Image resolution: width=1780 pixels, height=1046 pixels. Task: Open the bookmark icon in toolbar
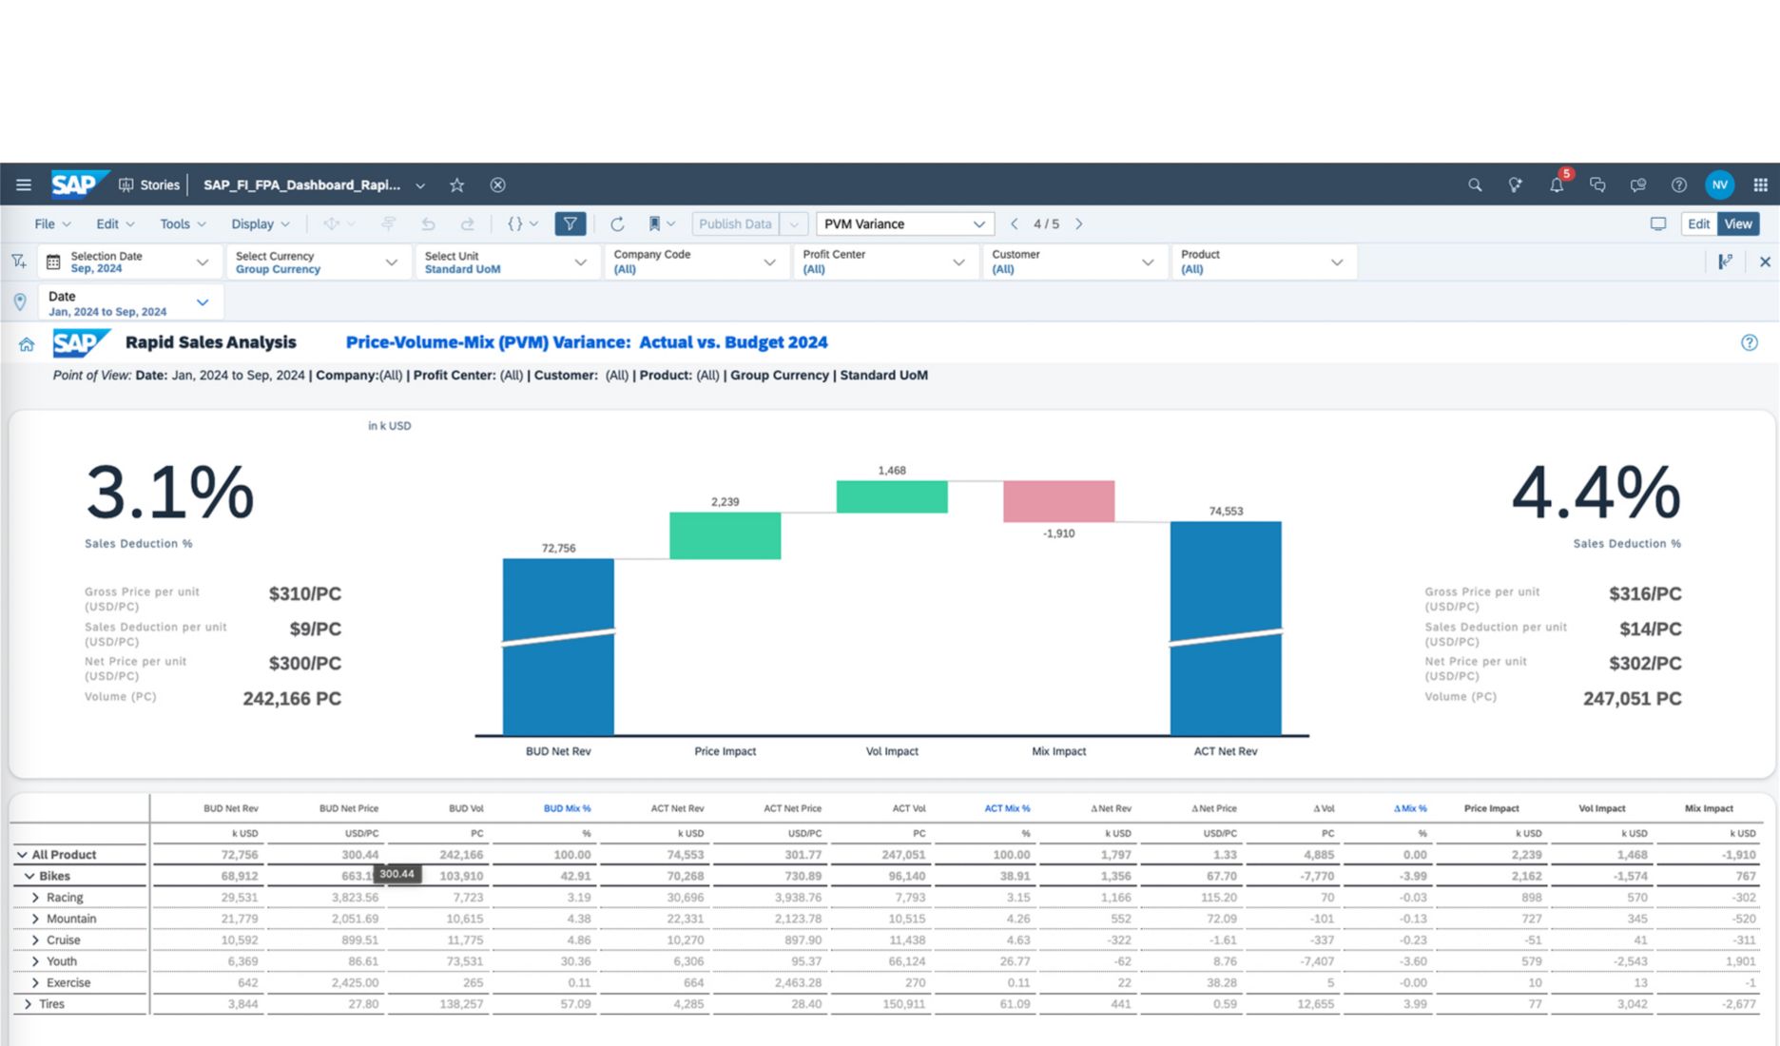click(x=654, y=223)
